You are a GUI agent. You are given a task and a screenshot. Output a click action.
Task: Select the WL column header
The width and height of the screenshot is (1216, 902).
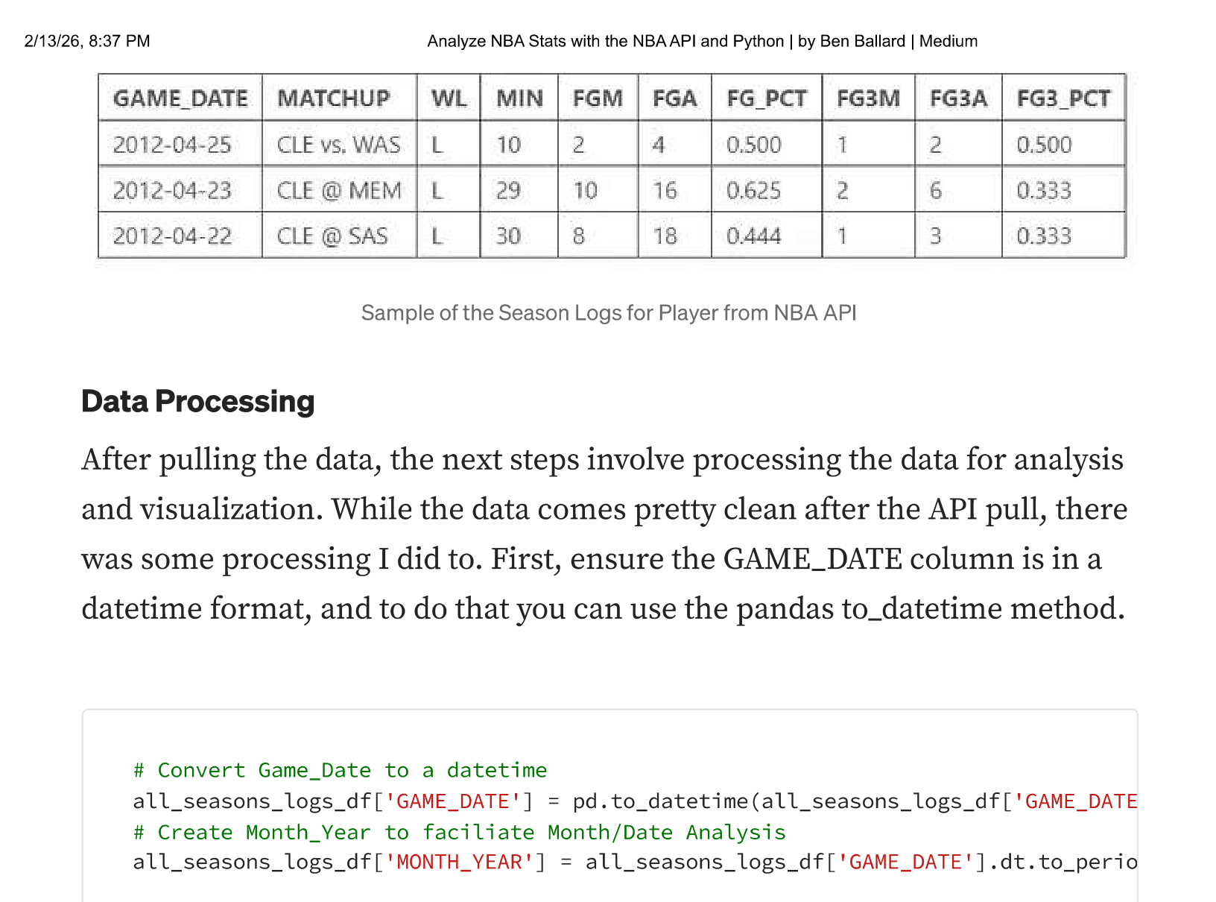(449, 98)
